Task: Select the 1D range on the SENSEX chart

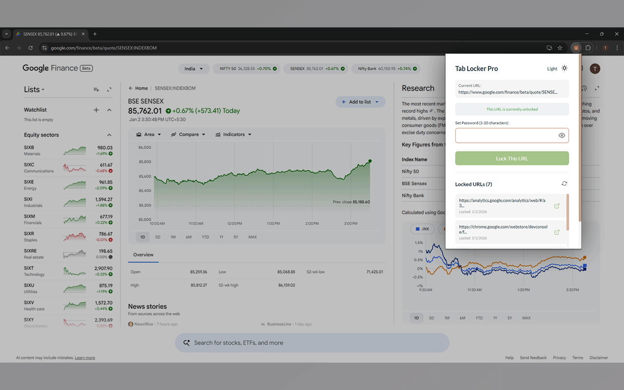Action: click(x=143, y=237)
